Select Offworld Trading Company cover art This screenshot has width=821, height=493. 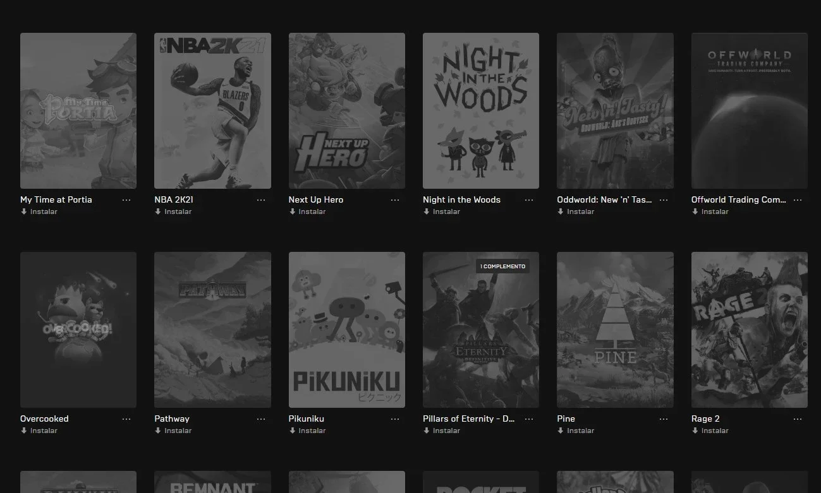pyautogui.click(x=750, y=110)
